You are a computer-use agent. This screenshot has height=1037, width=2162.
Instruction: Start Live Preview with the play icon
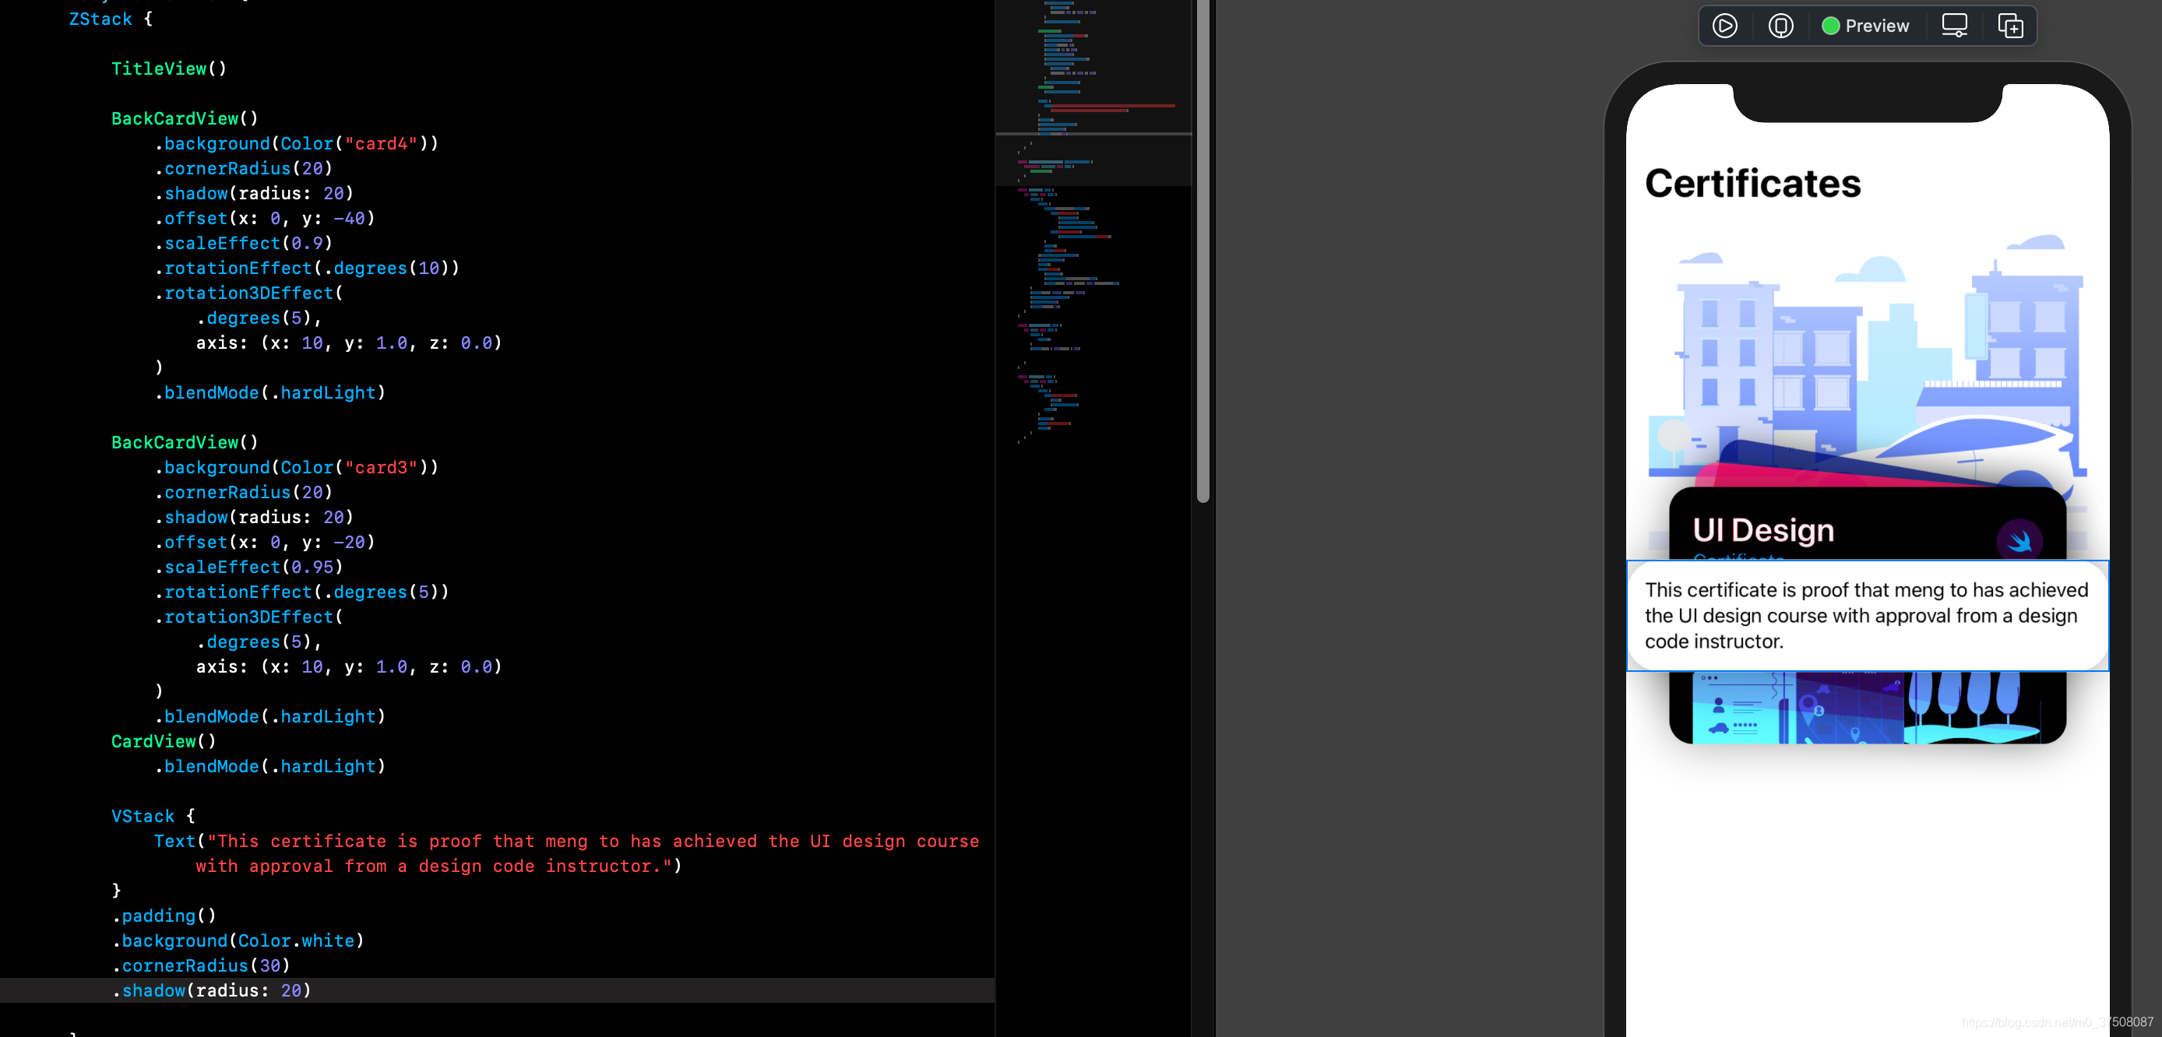tap(1724, 26)
